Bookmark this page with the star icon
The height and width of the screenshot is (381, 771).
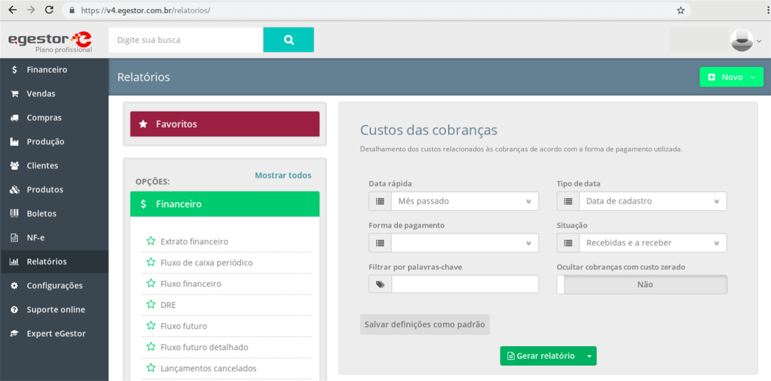coord(680,10)
